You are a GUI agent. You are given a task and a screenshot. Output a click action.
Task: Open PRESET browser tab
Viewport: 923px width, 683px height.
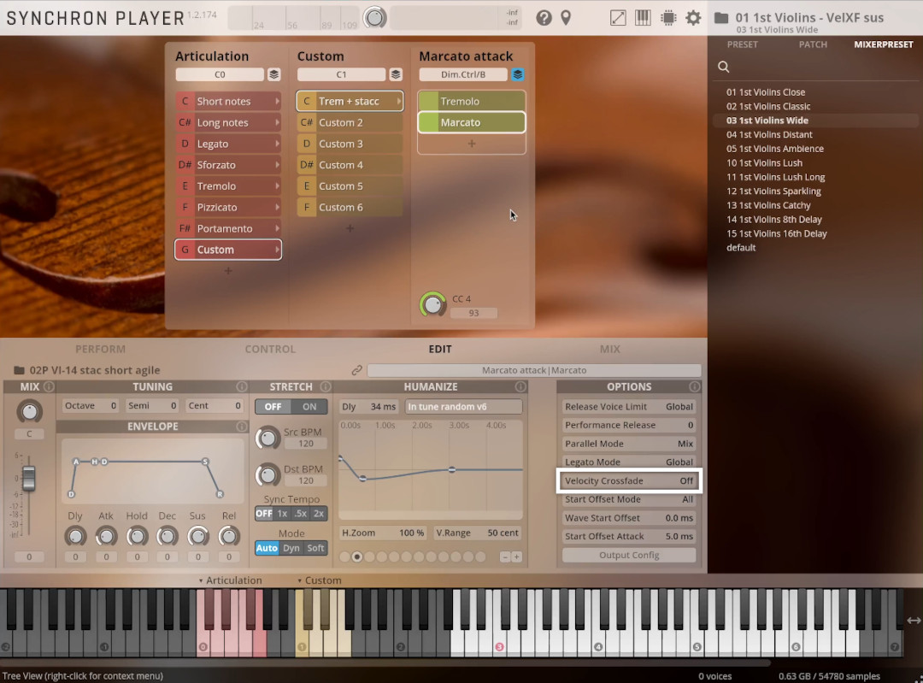tap(743, 44)
